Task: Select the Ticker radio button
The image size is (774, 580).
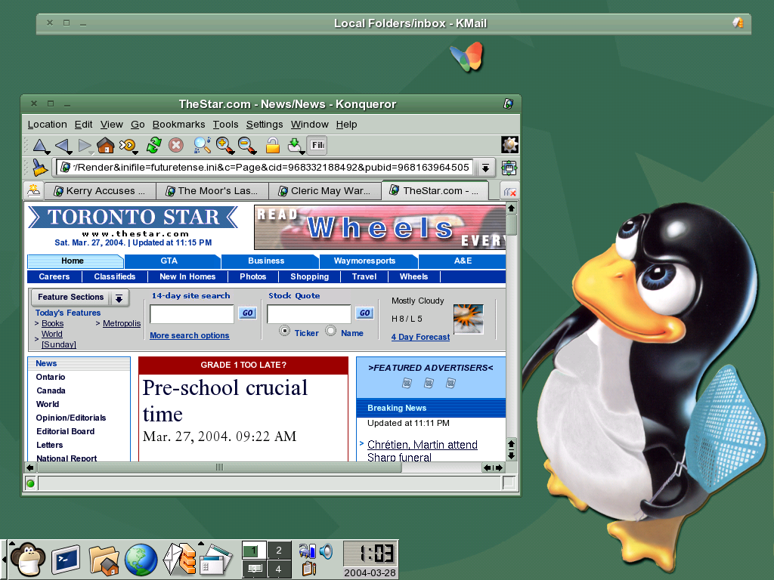Action: tap(284, 331)
